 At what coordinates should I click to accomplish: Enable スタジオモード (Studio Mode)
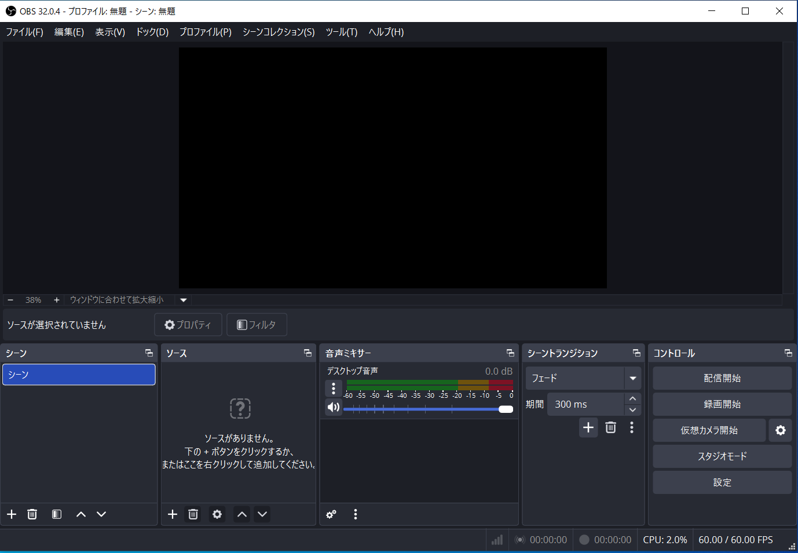click(722, 456)
